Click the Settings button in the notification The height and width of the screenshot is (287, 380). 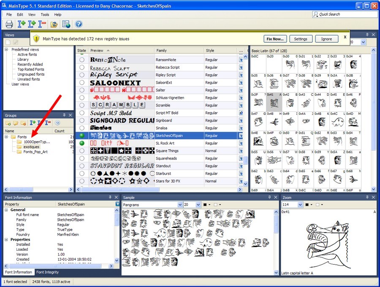pyautogui.click(x=301, y=39)
